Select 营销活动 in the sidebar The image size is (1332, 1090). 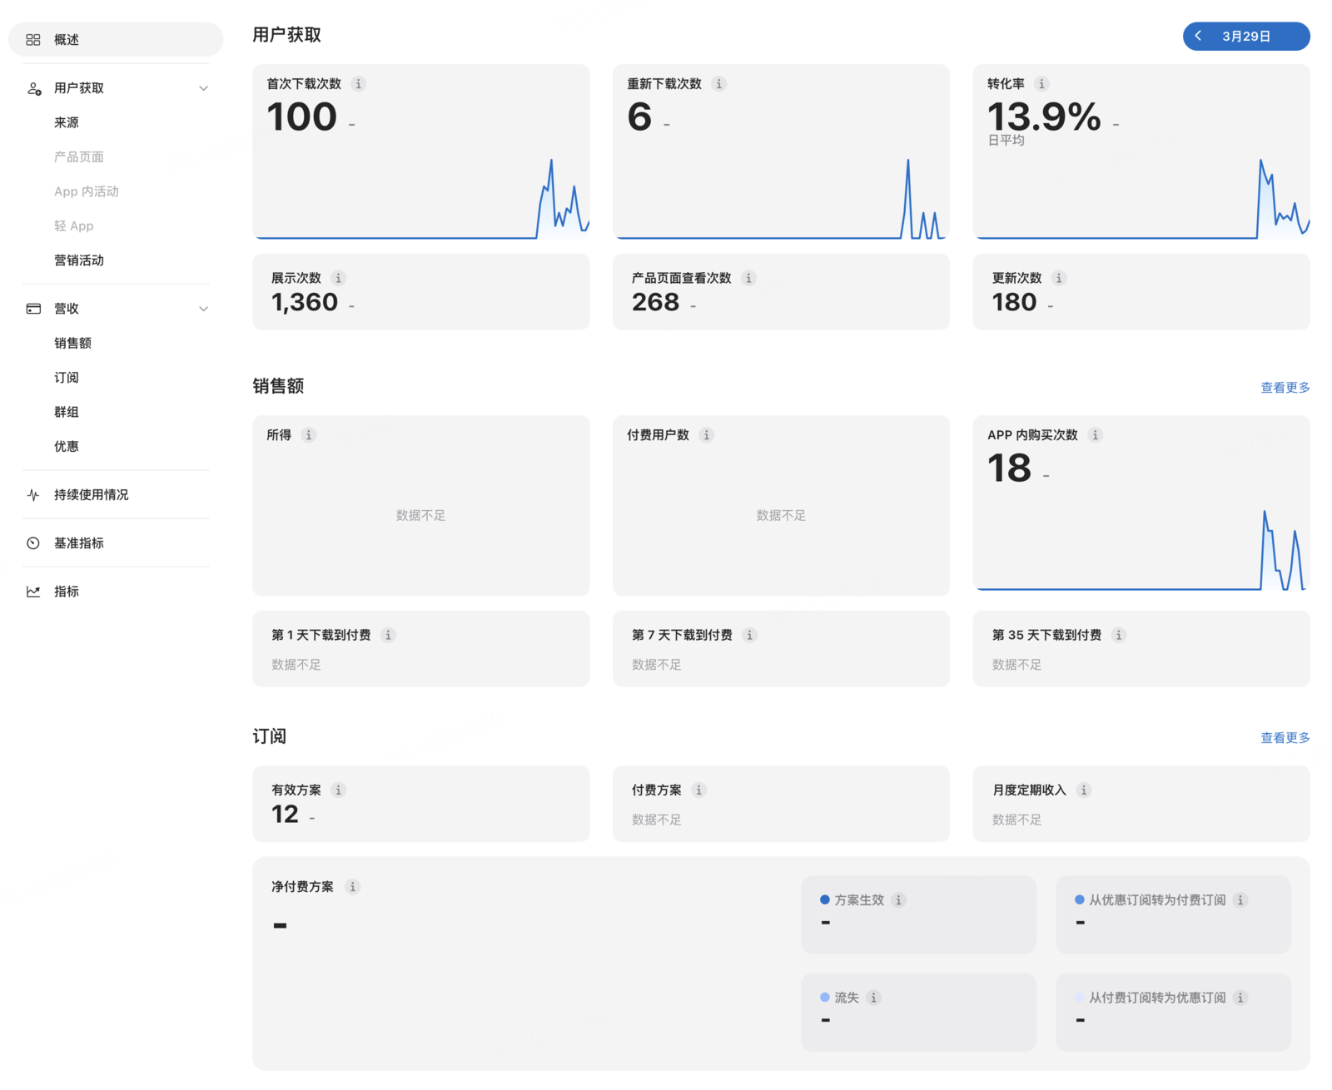coord(79,260)
